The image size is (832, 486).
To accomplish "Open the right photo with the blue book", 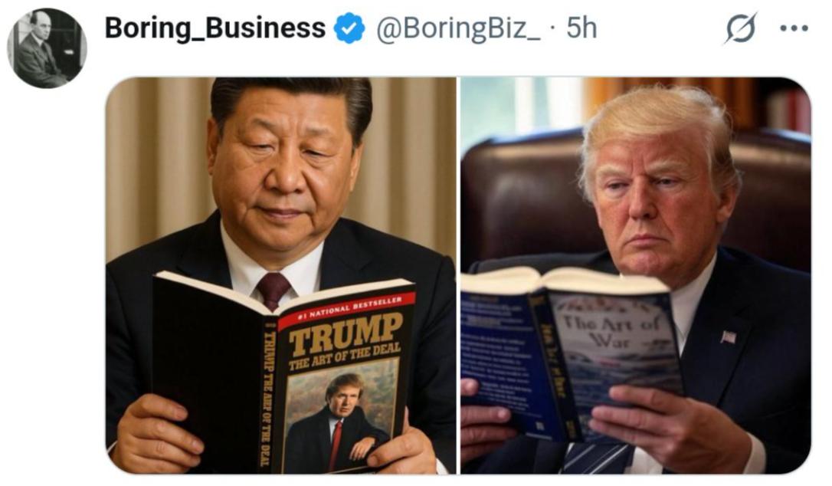I will click(635, 275).
